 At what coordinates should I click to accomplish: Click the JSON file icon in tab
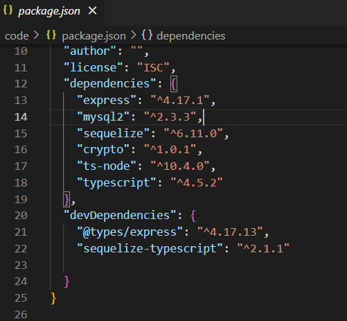[8, 10]
